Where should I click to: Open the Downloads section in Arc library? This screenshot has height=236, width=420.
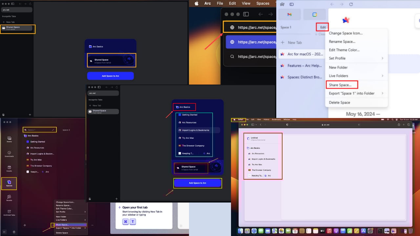[x=9, y=154]
